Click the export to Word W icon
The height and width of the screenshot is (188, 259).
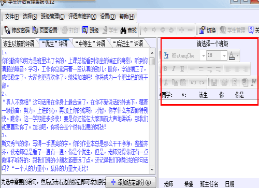tap(254, 82)
